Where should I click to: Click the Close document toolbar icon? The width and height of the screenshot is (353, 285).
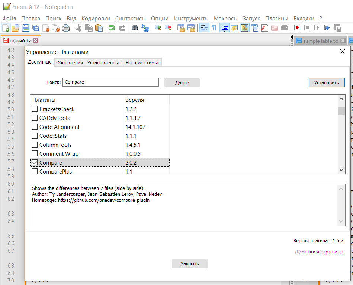(46, 28)
